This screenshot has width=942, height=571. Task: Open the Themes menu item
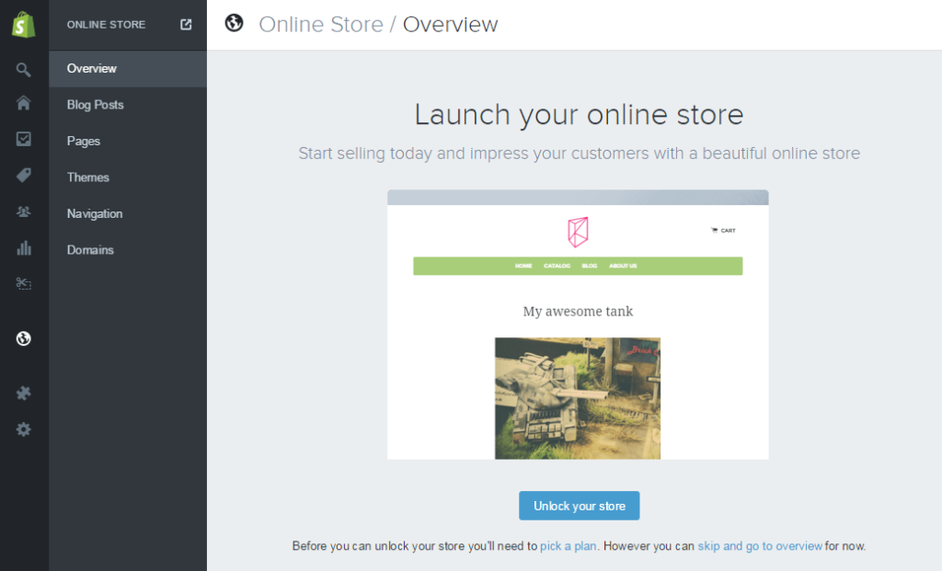coord(88,177)
